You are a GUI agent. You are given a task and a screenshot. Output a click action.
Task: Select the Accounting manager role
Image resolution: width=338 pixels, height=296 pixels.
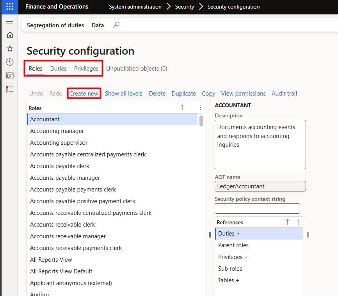112,131
